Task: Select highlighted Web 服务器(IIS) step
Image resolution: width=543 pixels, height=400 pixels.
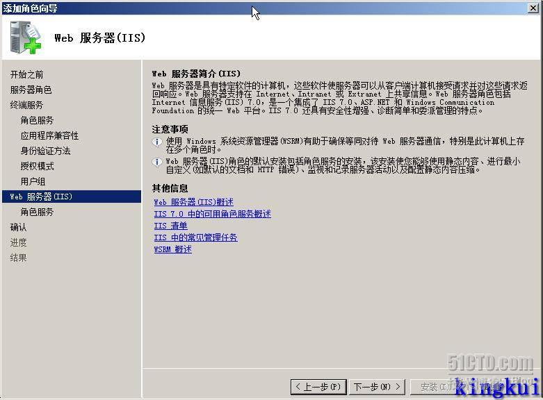Action: coord(72,197)
